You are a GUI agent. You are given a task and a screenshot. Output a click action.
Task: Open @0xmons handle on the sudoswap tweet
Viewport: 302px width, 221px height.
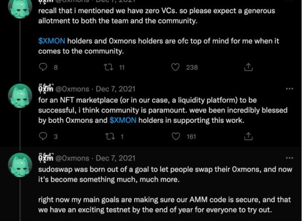coord(72,158)
